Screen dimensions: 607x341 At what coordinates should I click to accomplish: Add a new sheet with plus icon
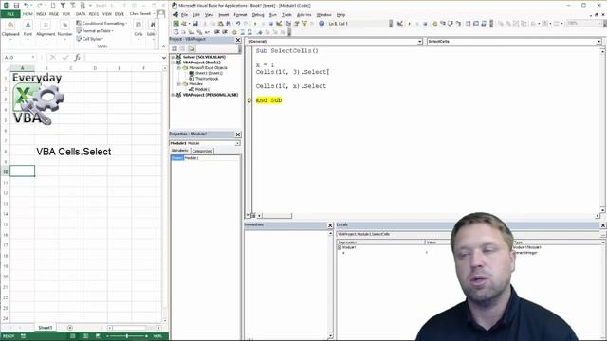point(70,328)
